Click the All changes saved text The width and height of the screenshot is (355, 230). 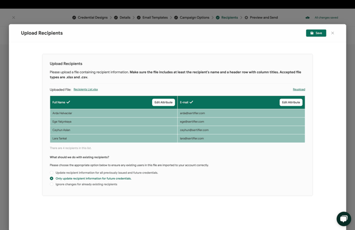[326, 17]
